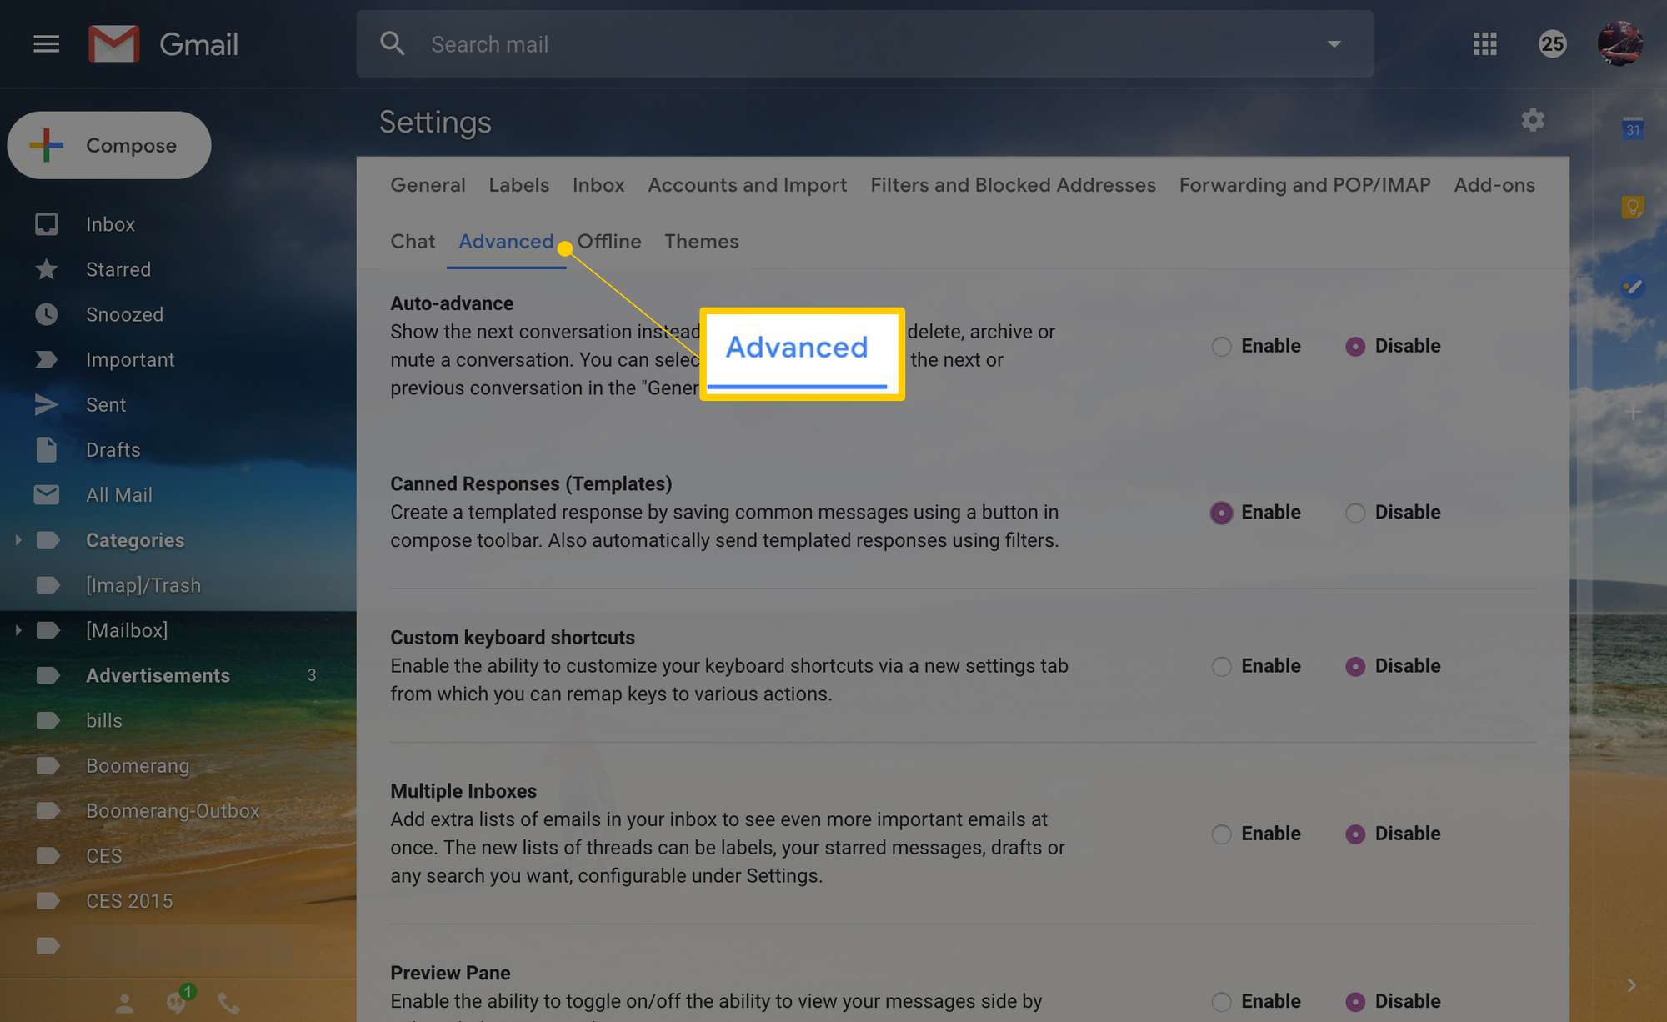Enable Custom keyboard shortcuts
This screenshot has width=1667, height=1022.
coord(1220,664)
